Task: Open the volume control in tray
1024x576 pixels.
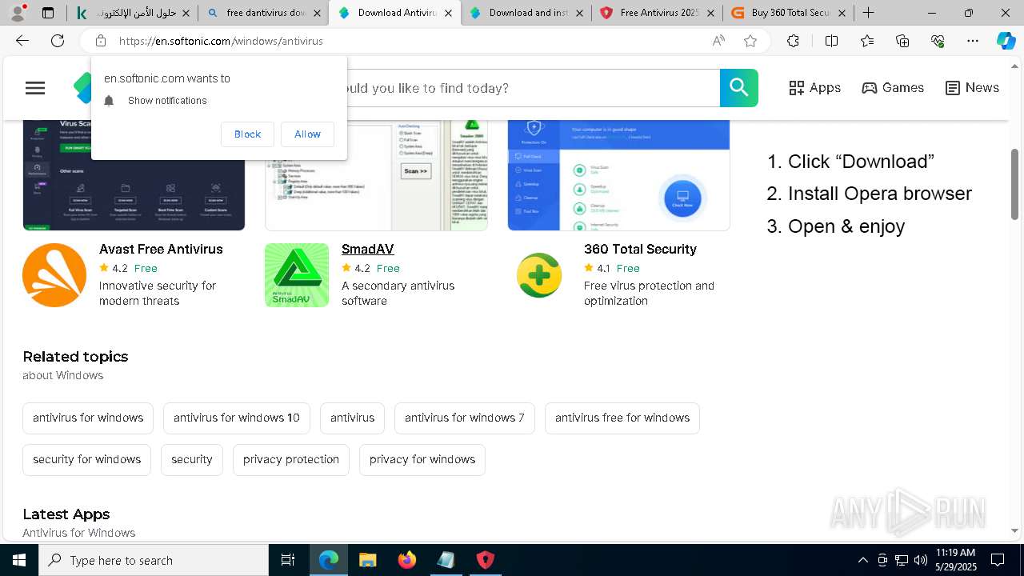Action: click(921, 560)
